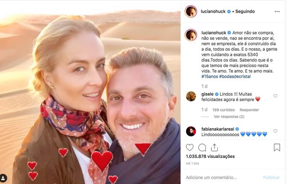
Task: Open the #15anos hashtag link
Action: tap(210, 77)
